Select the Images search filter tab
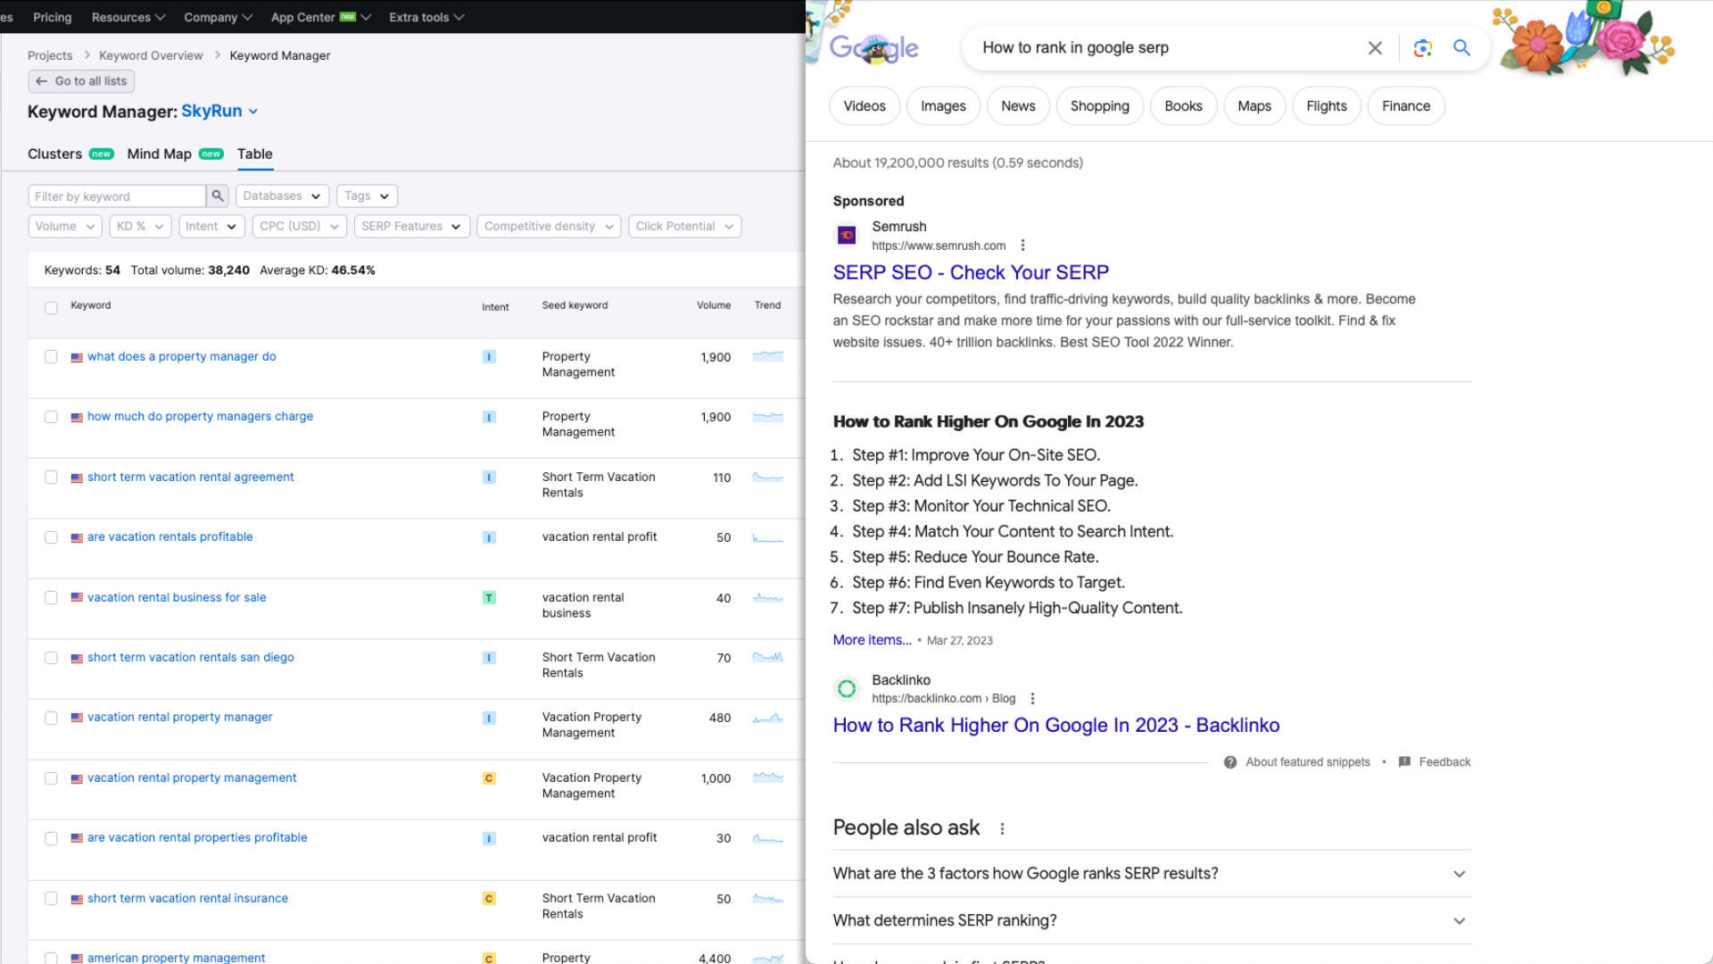Screen dimensions: 1713x964 tap(943, 106)
